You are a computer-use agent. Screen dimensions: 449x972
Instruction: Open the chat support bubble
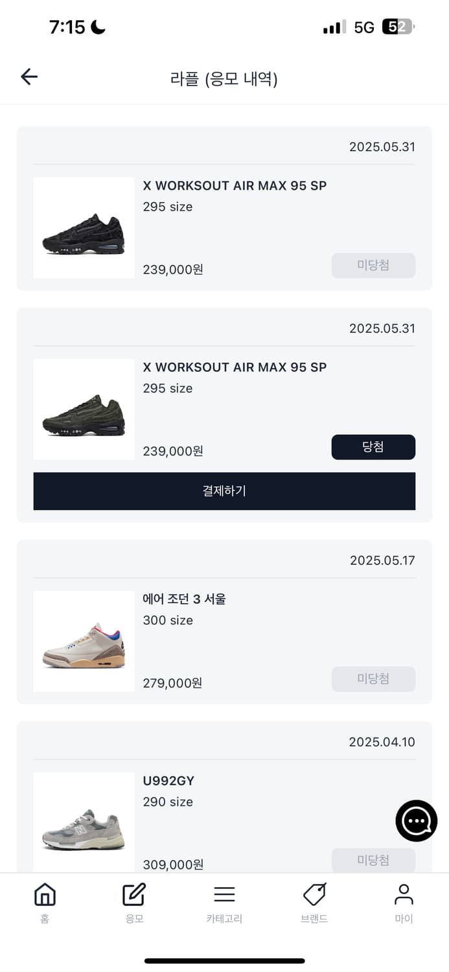click(416, 821)
